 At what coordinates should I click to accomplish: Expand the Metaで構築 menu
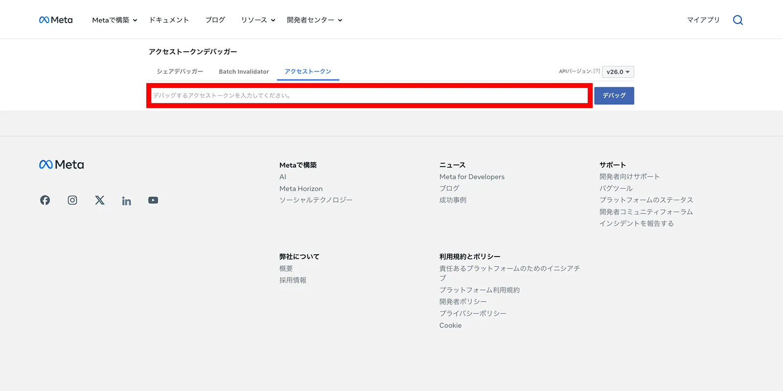tap(115, 20)
